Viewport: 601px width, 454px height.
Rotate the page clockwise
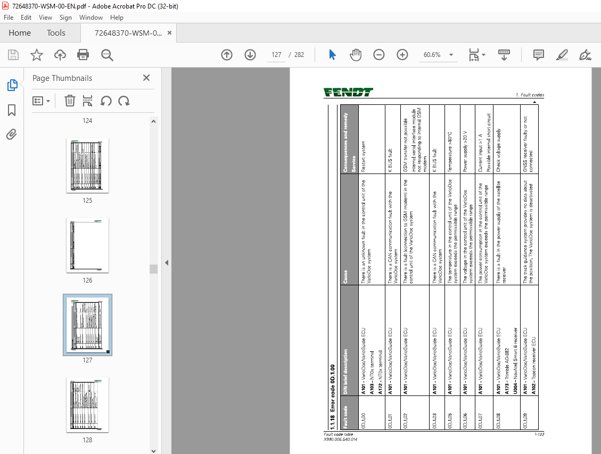(x=124, y=101)
